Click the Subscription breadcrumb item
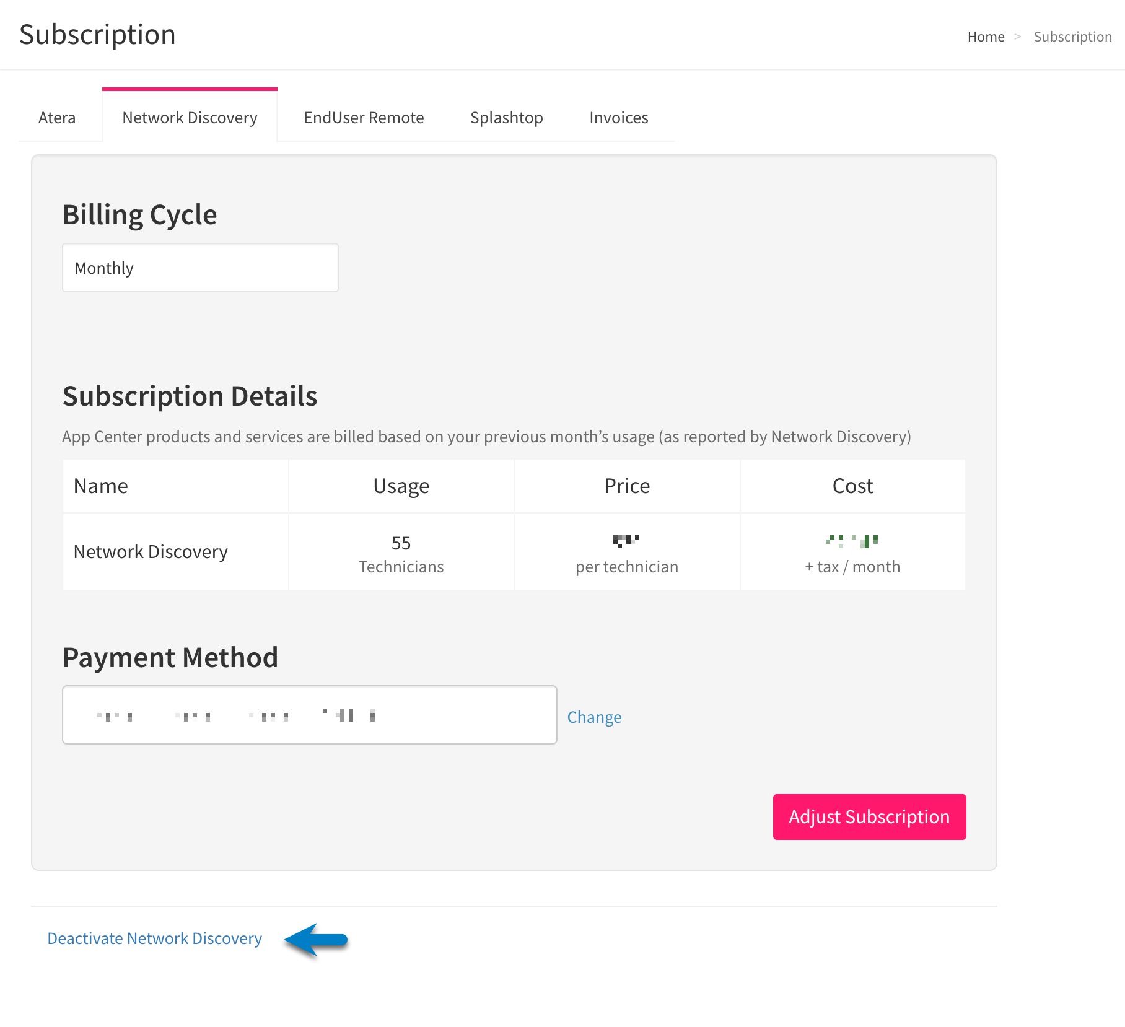Image resolution: width=1125 pixels, height=1027 pixels. point(1072,37)
